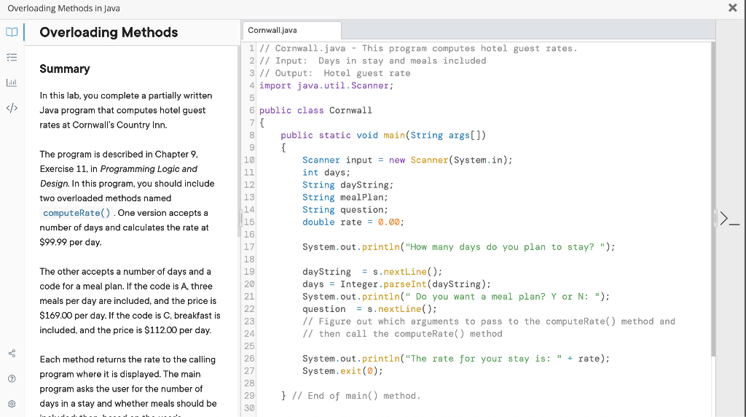The image size is (746, 417).
Task: Open the tasks checklist icon
Action: pyautogui.click(x=12, y=57)
